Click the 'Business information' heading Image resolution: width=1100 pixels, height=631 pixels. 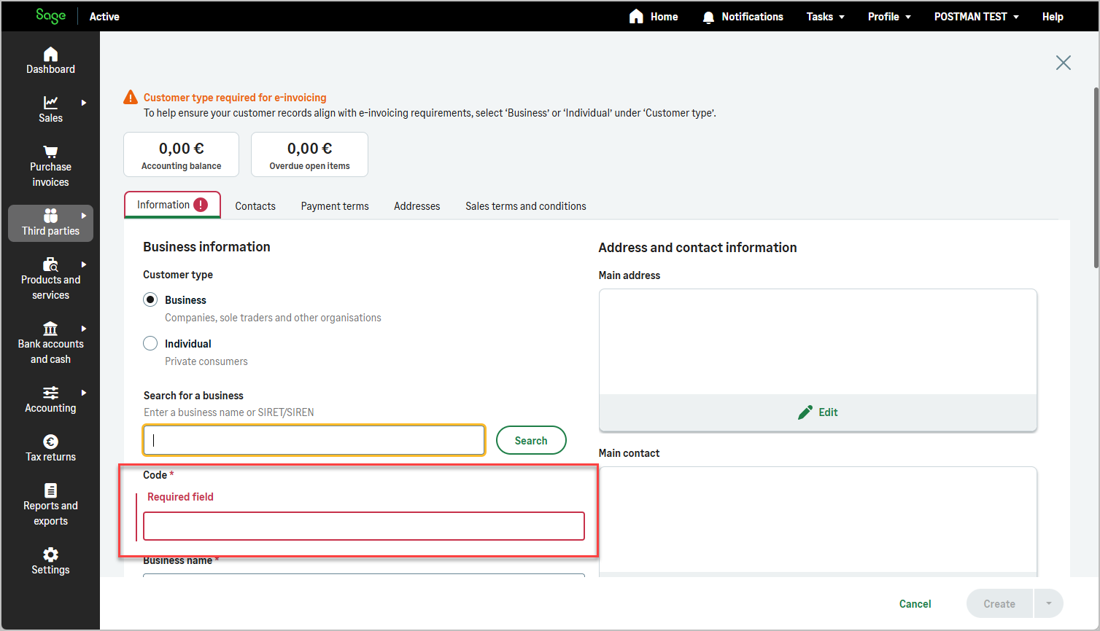206,247
